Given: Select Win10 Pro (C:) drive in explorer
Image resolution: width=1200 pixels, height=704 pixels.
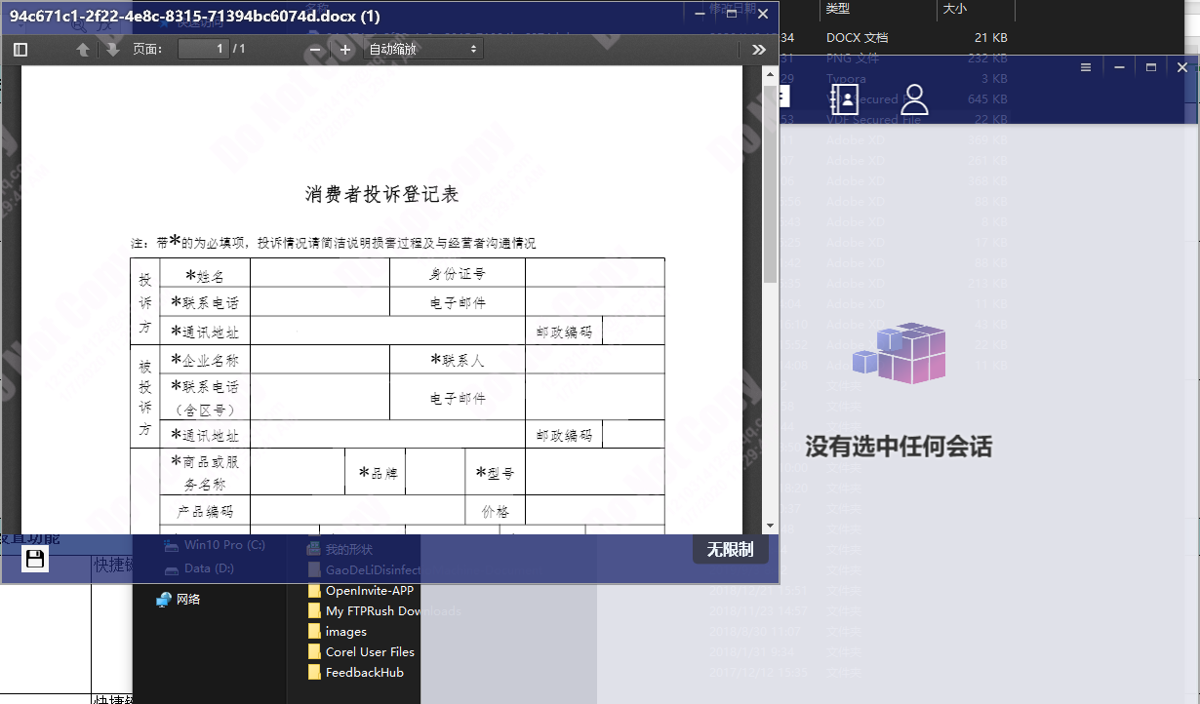Looking at the screenshot, I should (215, 545).
